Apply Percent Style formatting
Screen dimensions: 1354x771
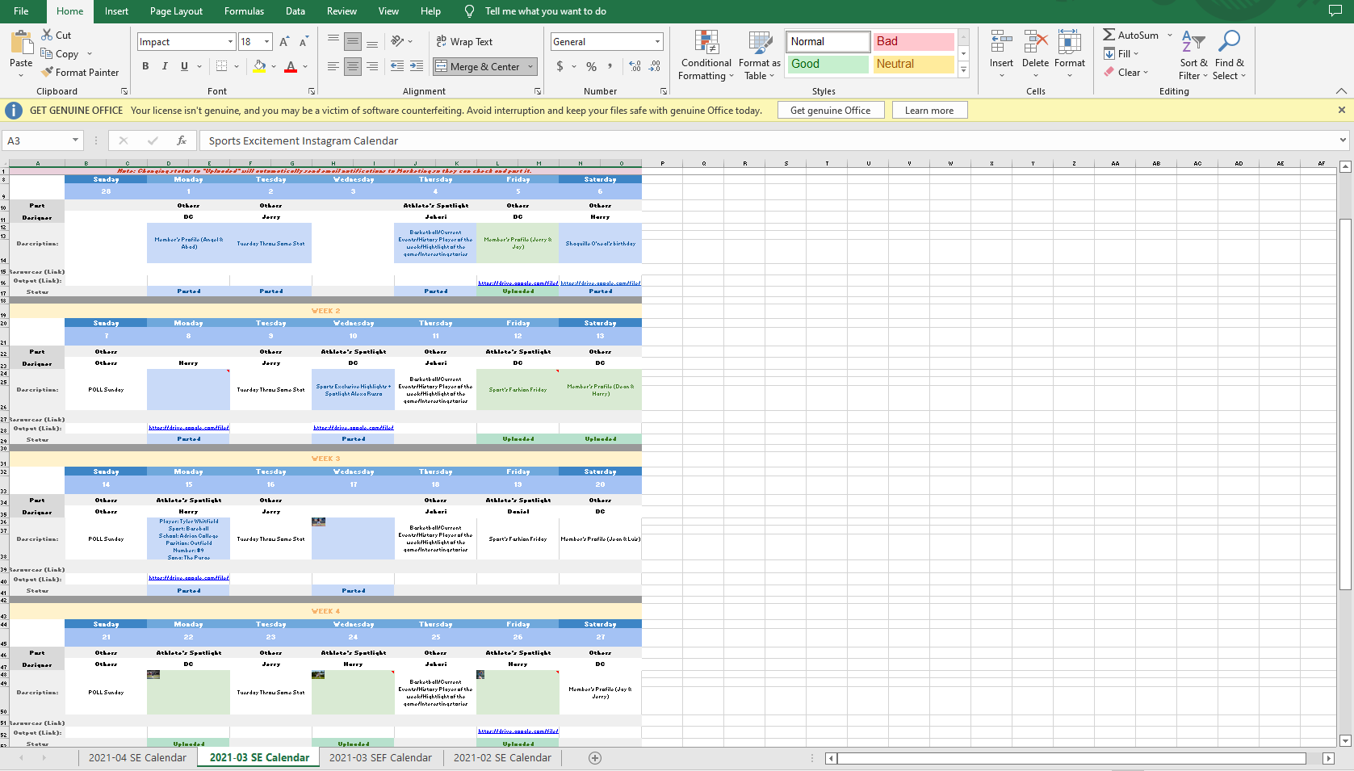592,66
